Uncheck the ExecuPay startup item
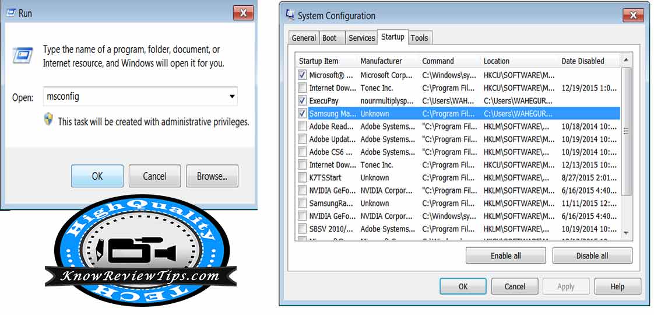654x315 pixels. pyautogui.click(x=302, y=101)
